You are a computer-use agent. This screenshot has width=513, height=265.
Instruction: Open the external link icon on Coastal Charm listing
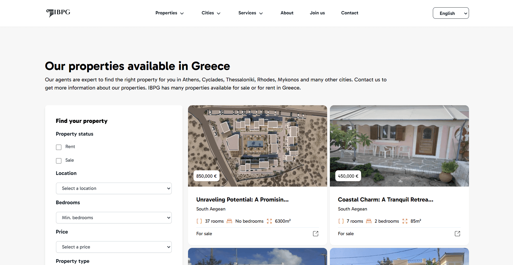pyautogui.click(x=457, y=234)
